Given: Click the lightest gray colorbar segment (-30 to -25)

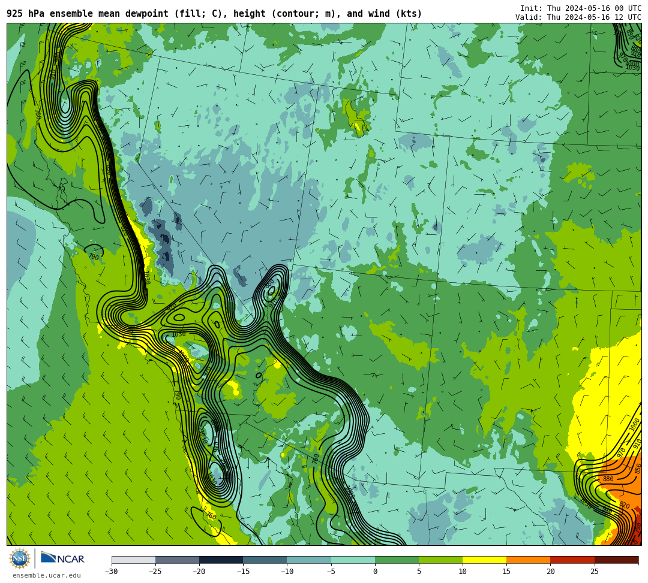Looking at the screenshot, I should [133, 560].
